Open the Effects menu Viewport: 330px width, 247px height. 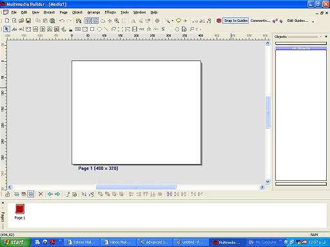tap(110, 12)
